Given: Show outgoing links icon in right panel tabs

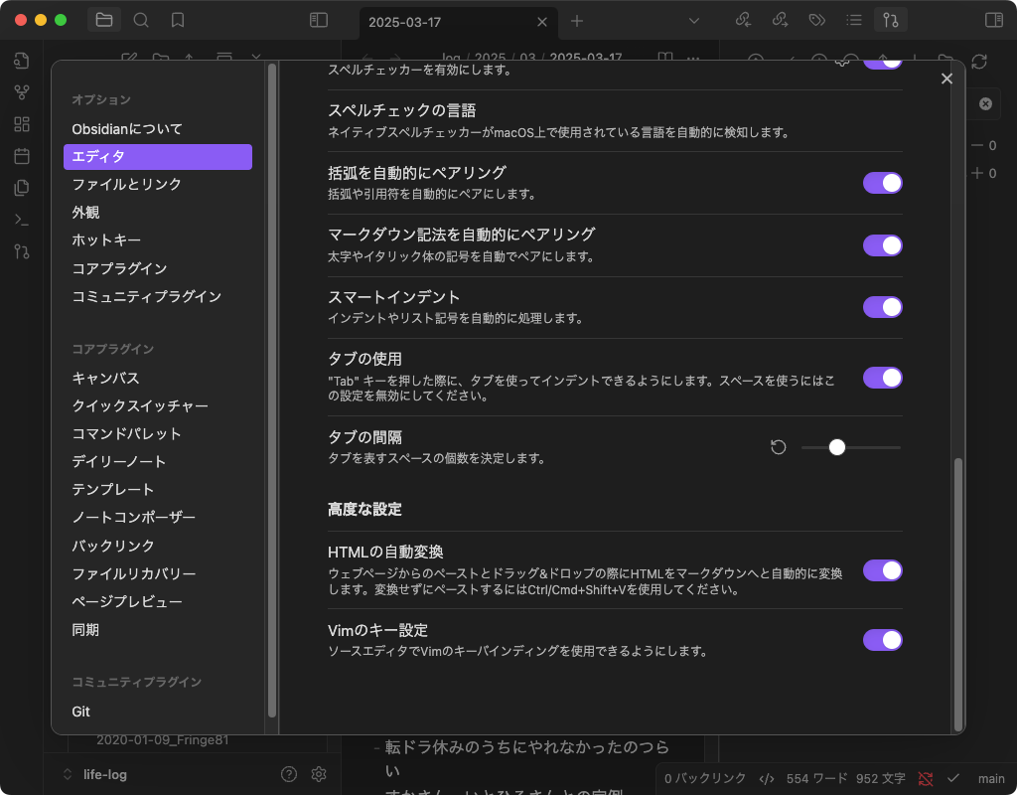Looking at the screenshot, I should [x=781, y=20].
